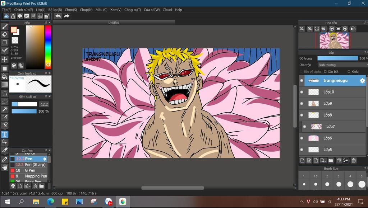Adjust the Độ trong opacity slider
Screen dimensions: 368x208
coord(337,58)
